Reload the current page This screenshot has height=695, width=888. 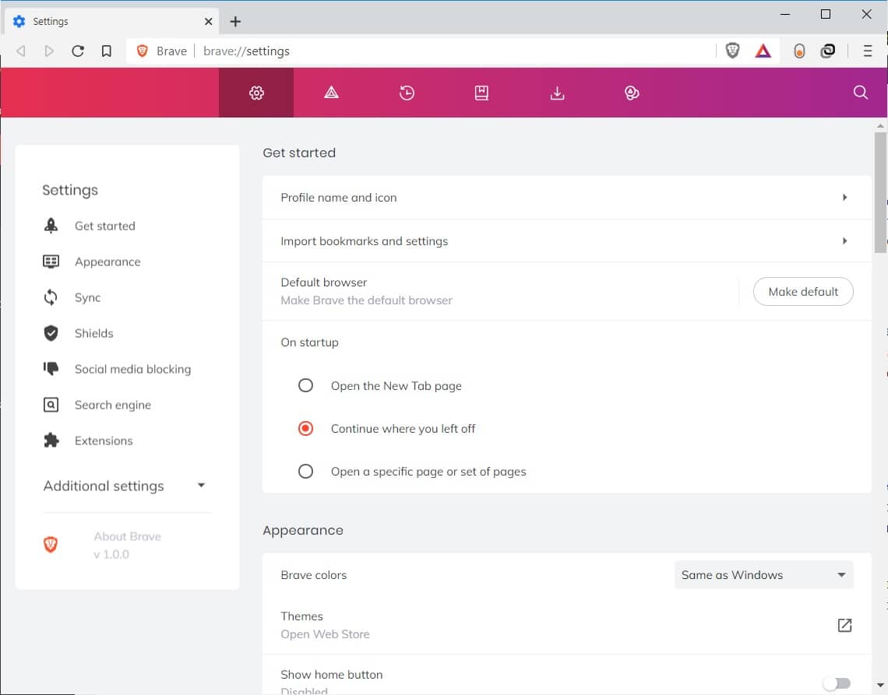78,51
